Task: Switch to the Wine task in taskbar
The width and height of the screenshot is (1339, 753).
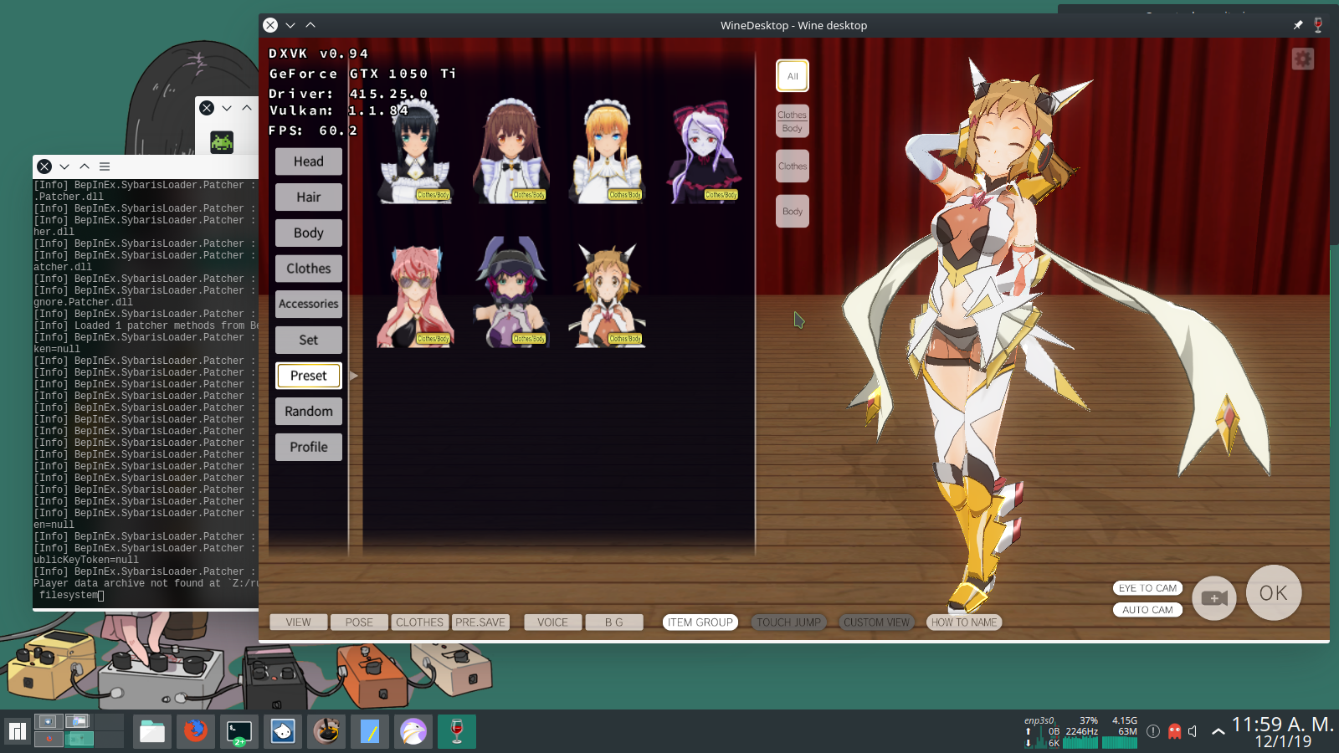Action: pos(457,731)
